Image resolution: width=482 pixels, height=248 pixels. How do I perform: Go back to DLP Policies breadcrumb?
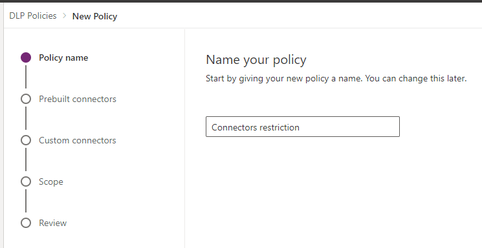click(x=33, y=15)
